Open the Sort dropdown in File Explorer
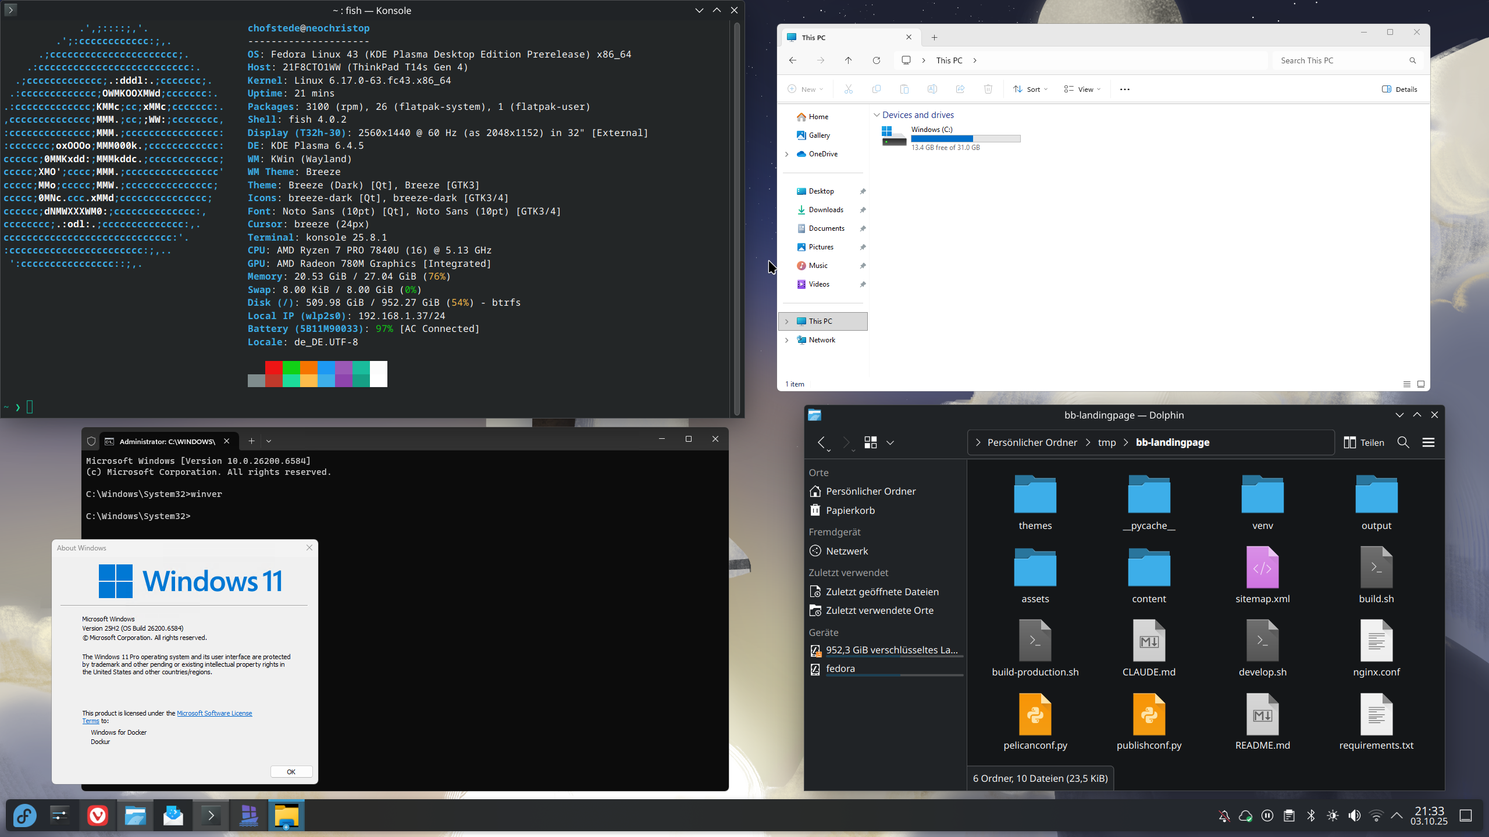The height and width of the screenshot is (837, 1489). pyautogui.click(x=1030, y=89)
